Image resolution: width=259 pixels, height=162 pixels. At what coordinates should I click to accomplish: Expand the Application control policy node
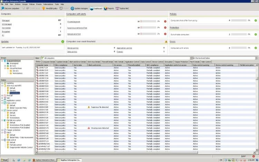coord(2,100)
